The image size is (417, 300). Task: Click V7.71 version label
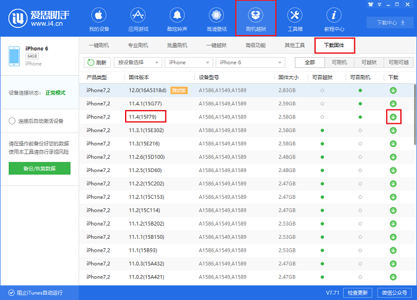[x=332, y=293]
